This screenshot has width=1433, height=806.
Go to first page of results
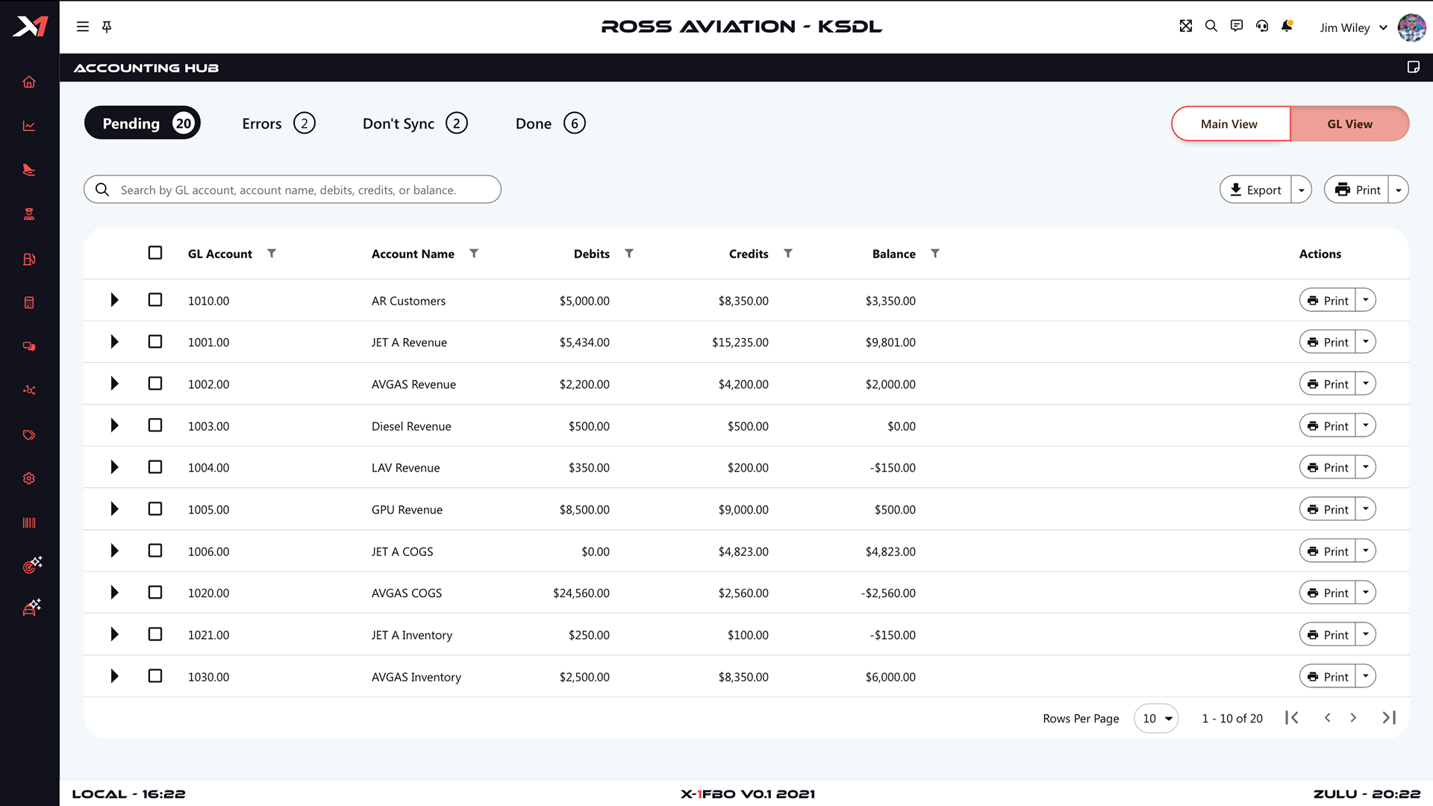coord(1292,718)
